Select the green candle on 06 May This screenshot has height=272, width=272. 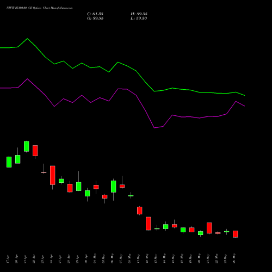coord(114,187)
